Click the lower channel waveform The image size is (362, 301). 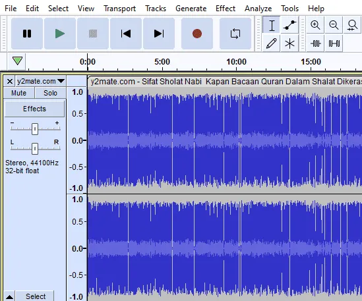tap(225, 248)
